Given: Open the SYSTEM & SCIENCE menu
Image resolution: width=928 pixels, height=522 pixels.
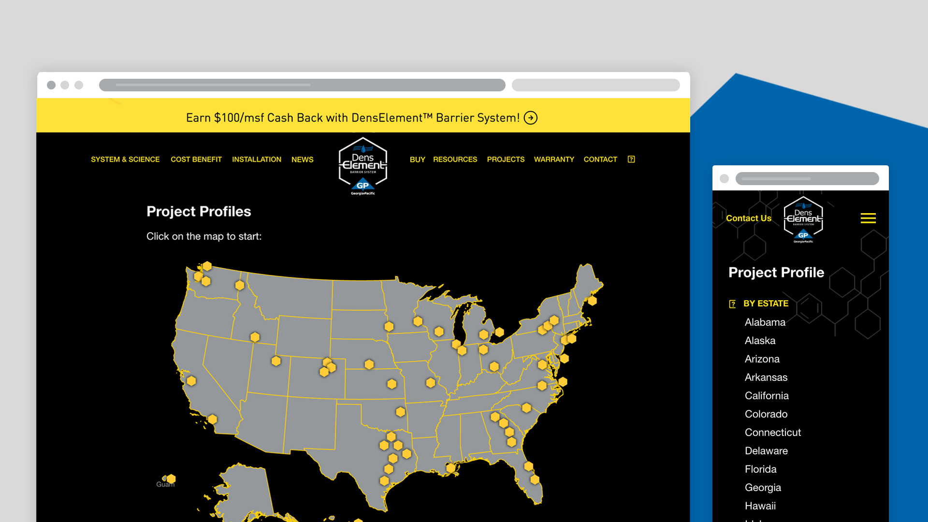Looking at the screenshot, I should pyautogui.click(x=125, y=159).
